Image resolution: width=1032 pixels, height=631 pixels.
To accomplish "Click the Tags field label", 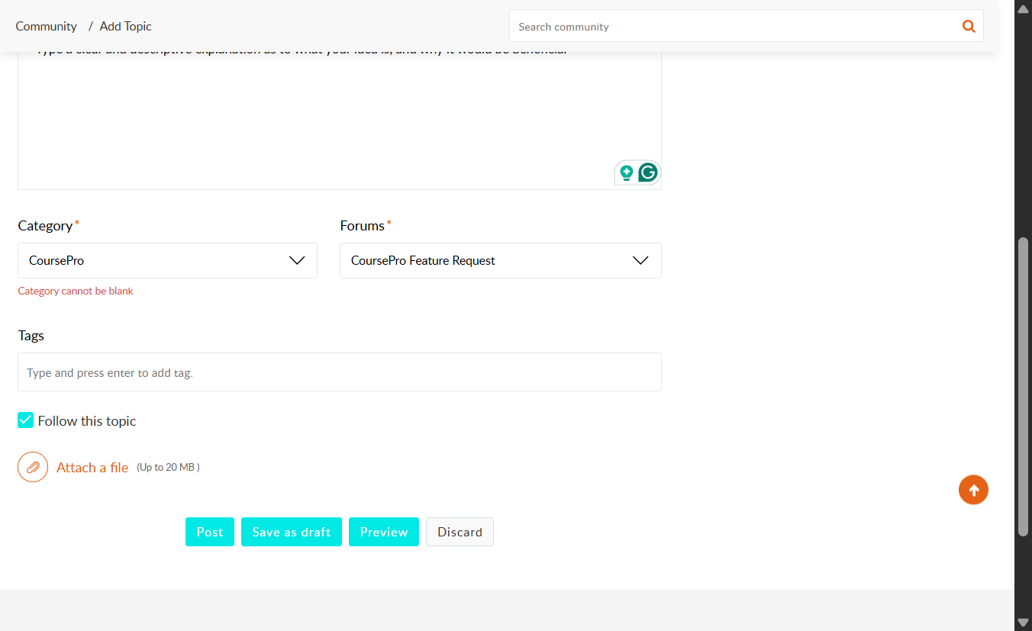I will pyautogui.click(x=31, y=336).
